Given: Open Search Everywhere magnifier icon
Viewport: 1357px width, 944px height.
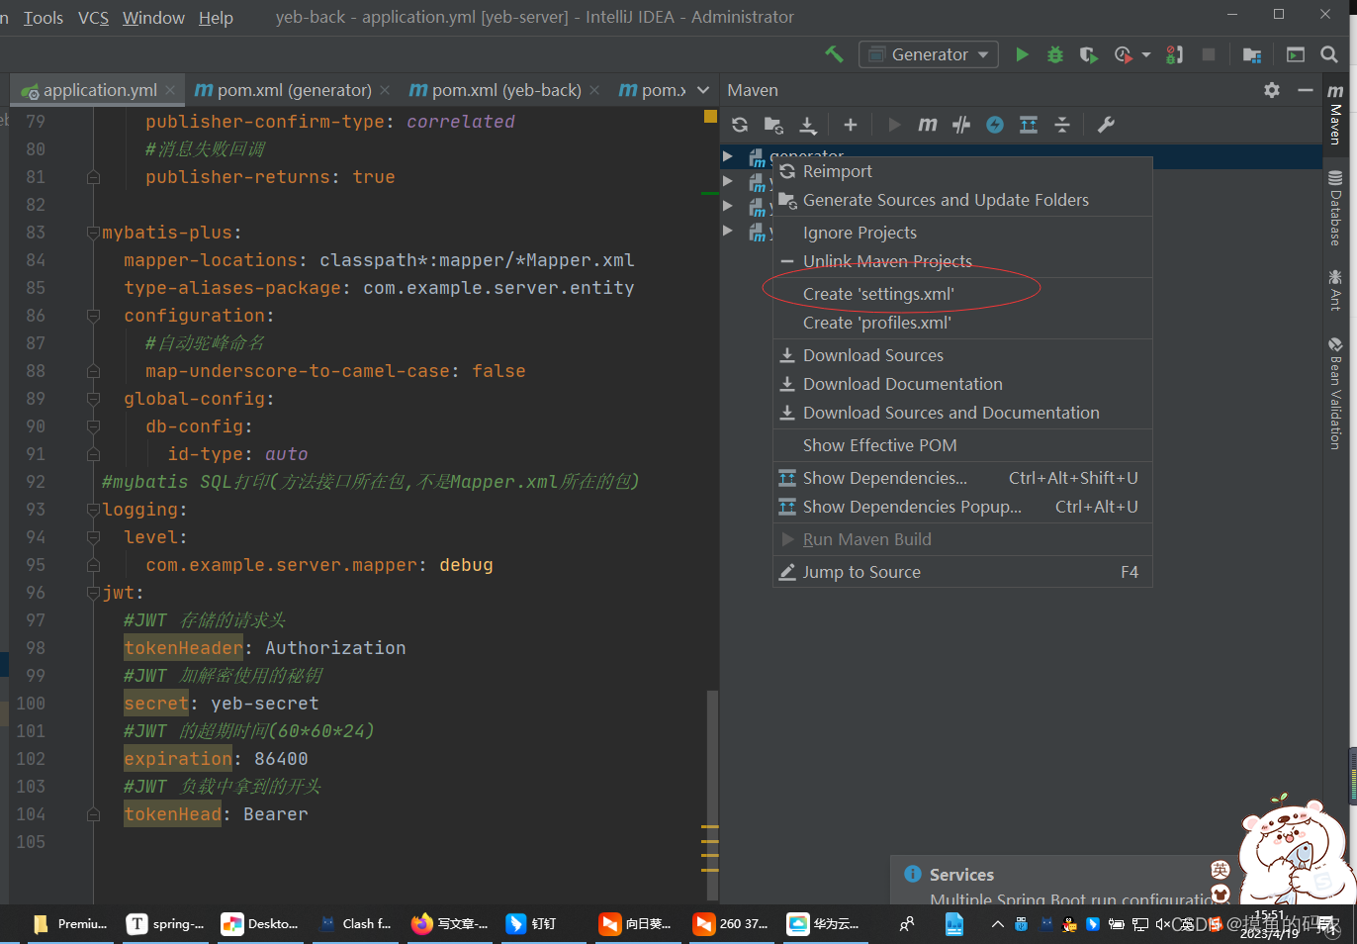Looking at the screenshot, I should click(1329, 54).
